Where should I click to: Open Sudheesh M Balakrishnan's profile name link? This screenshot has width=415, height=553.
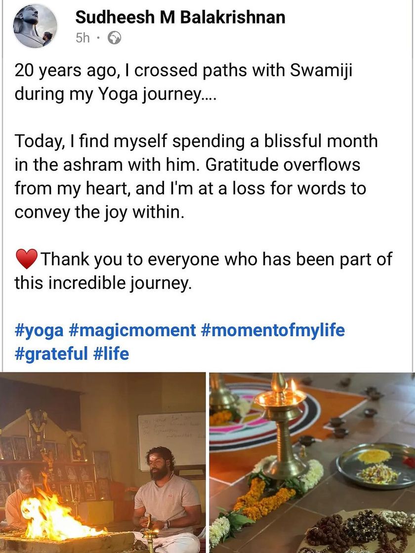[x=180, y=17]
